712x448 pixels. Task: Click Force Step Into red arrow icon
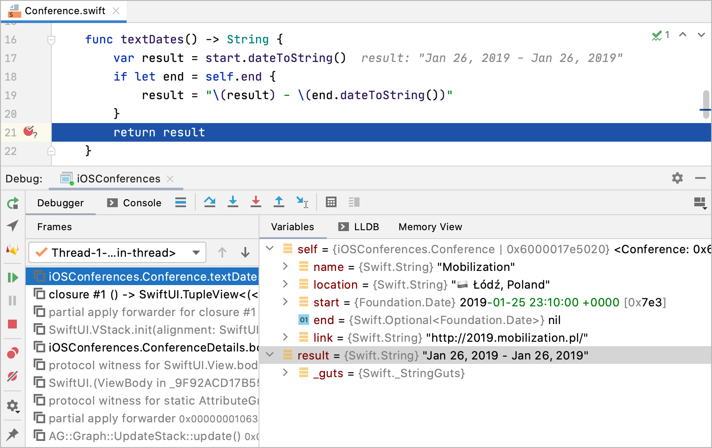[256, 202]
